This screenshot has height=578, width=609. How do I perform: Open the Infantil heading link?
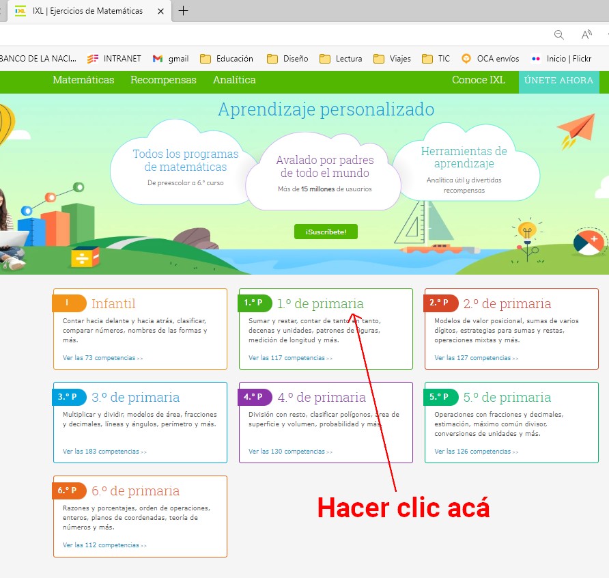coord(113,303)
